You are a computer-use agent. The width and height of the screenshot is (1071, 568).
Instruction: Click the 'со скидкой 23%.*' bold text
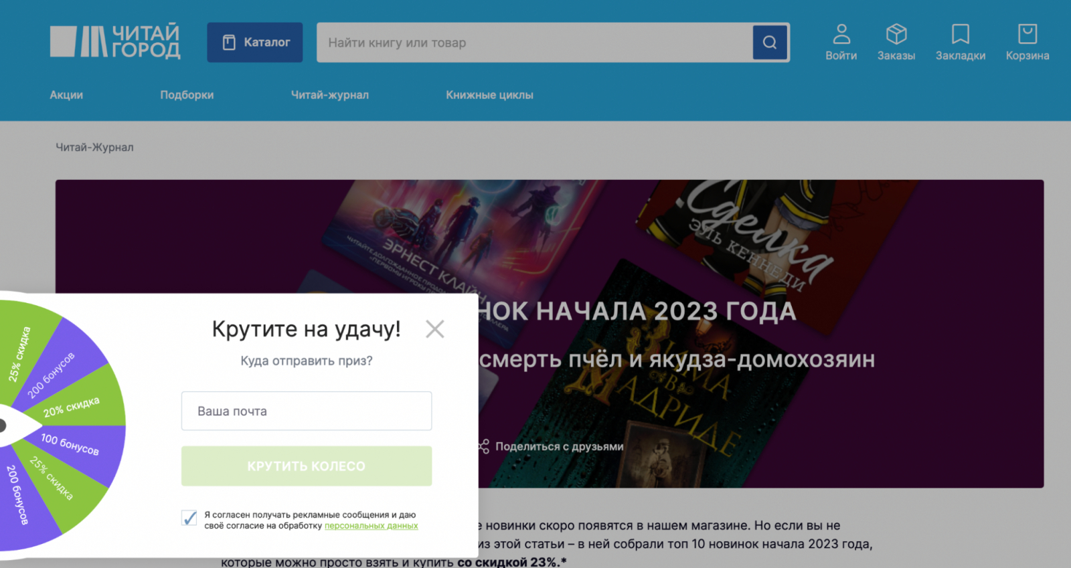click(x=511, y=562)
